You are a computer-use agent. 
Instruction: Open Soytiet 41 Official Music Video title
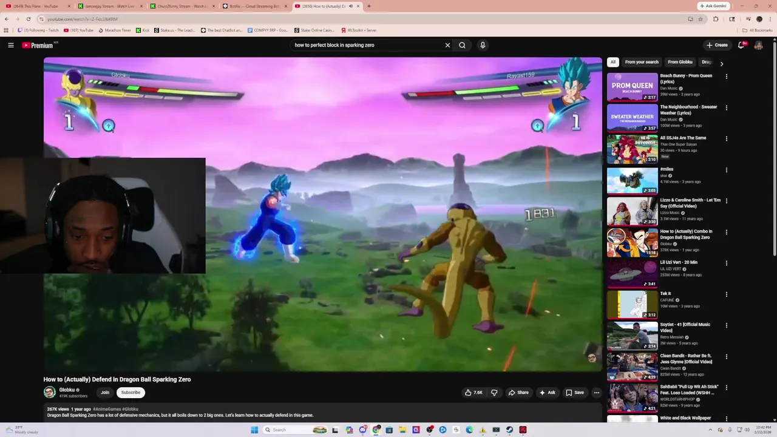[685, 327]
